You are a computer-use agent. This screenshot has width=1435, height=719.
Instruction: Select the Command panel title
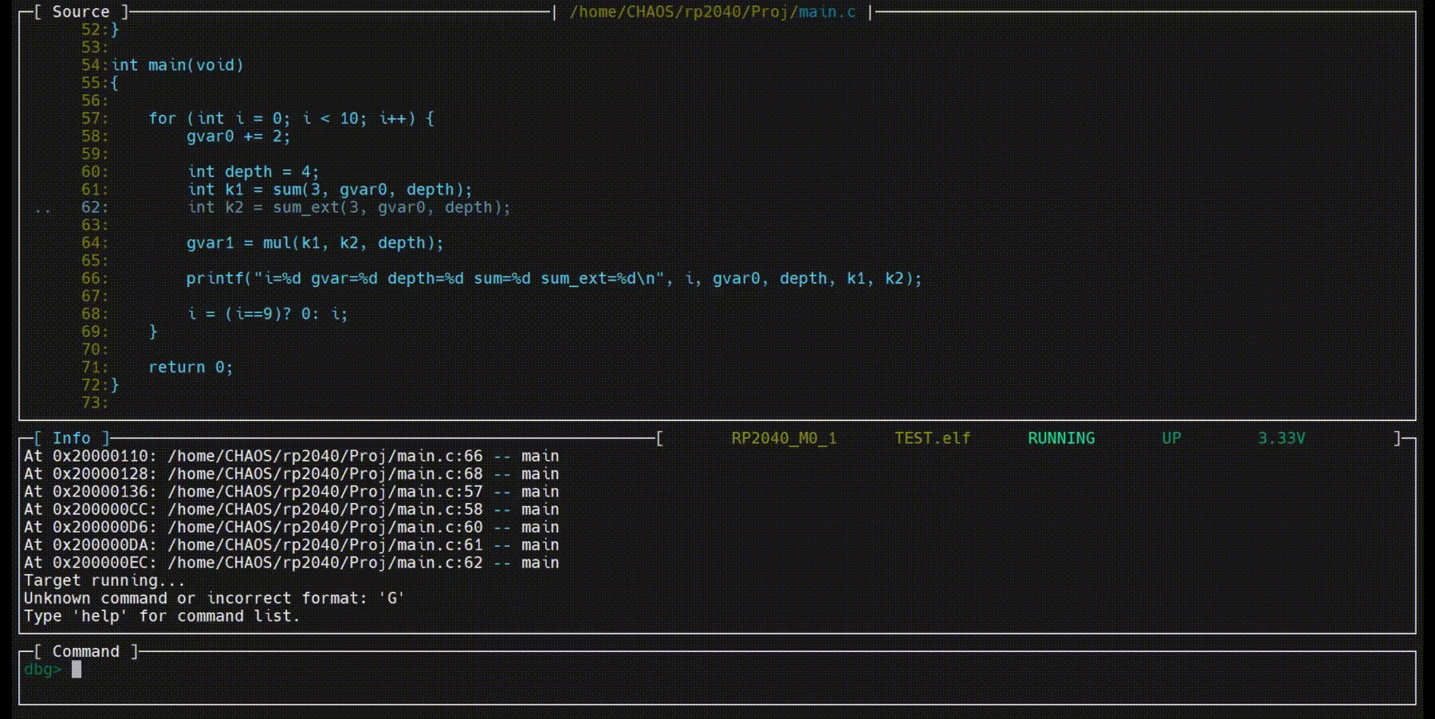pos(85,652)
